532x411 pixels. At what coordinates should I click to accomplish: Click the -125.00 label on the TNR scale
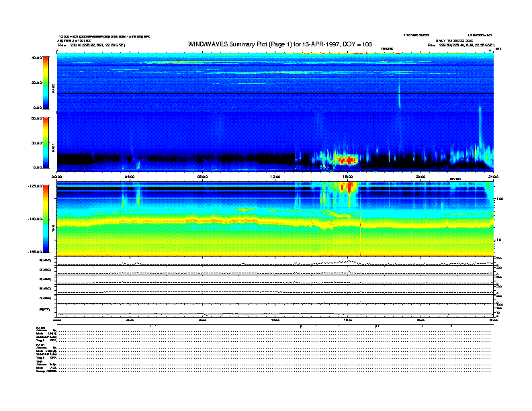(x=35, y=186)
